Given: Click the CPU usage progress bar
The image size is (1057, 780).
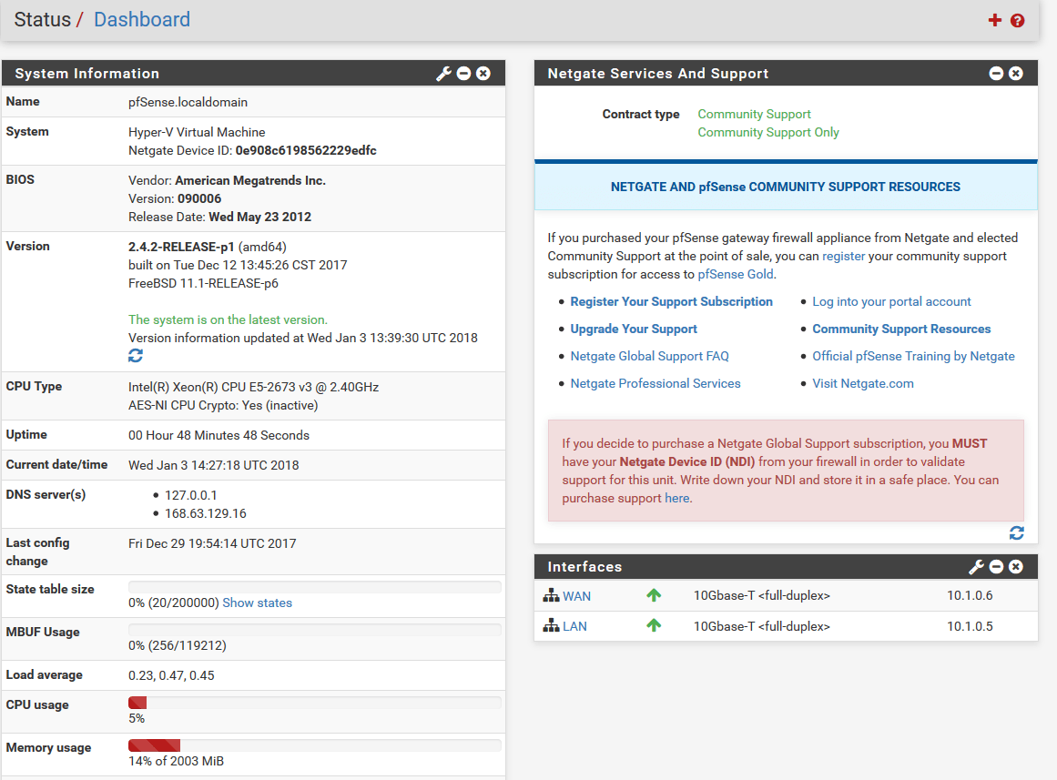Looking at the screenshot, I should tap(315, 703).
